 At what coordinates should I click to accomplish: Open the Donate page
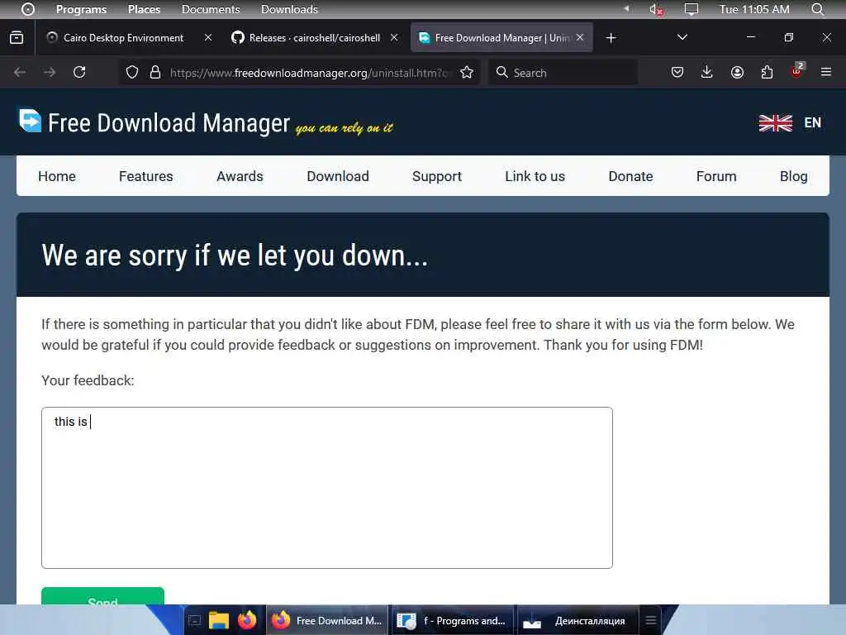point(630,177)
